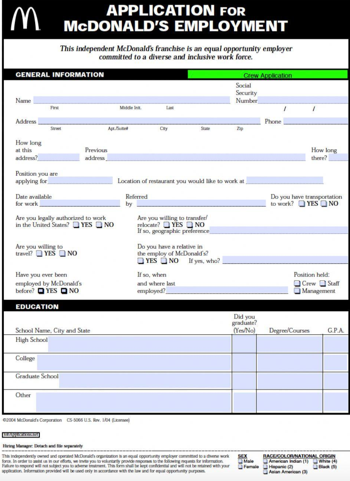
Task: Click the College Degree/Courses field
Action: coord(289,363)
